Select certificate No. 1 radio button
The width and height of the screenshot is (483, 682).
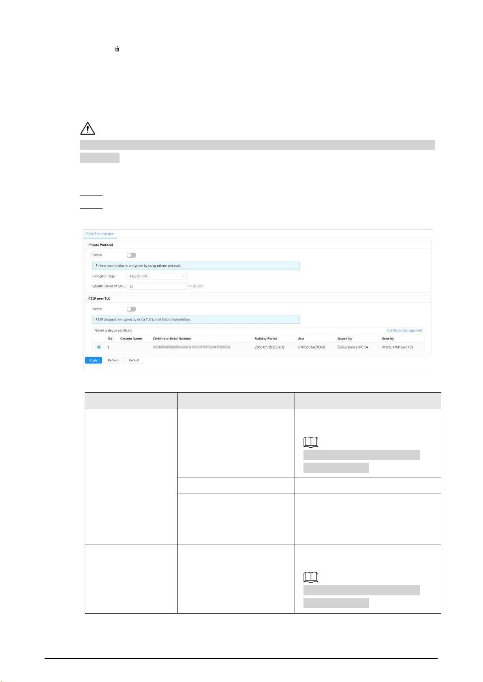(99, 347)
